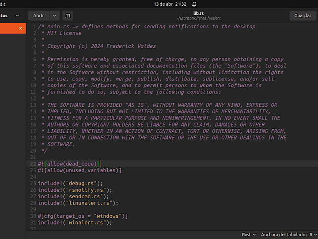Click the include winalert.rs line
318x239 pixels.
75,223
